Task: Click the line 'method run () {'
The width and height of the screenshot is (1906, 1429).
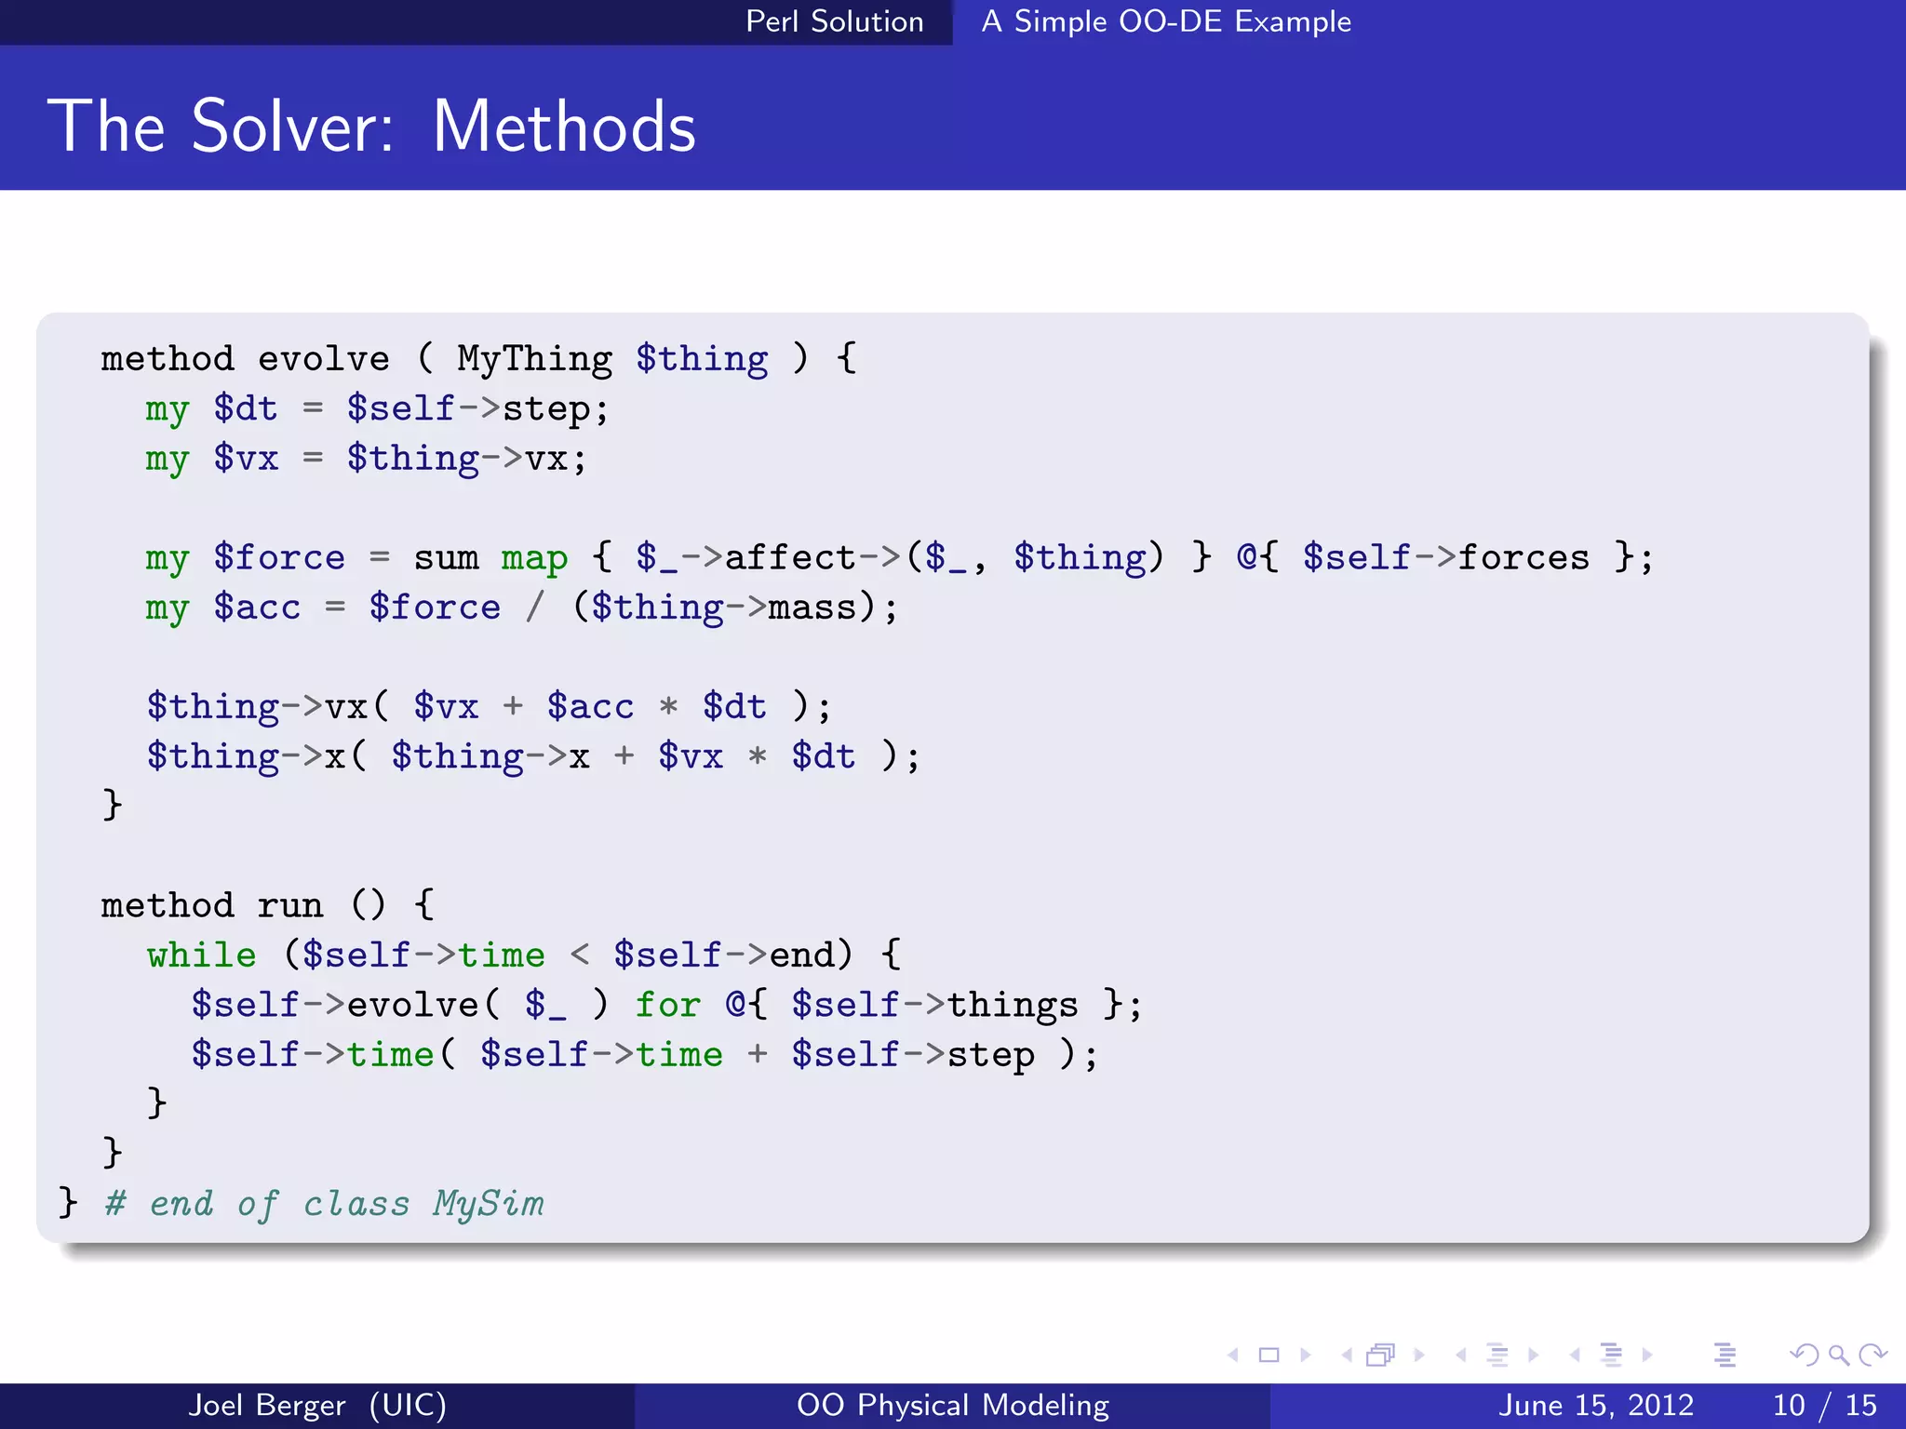Action: (268, 905)
